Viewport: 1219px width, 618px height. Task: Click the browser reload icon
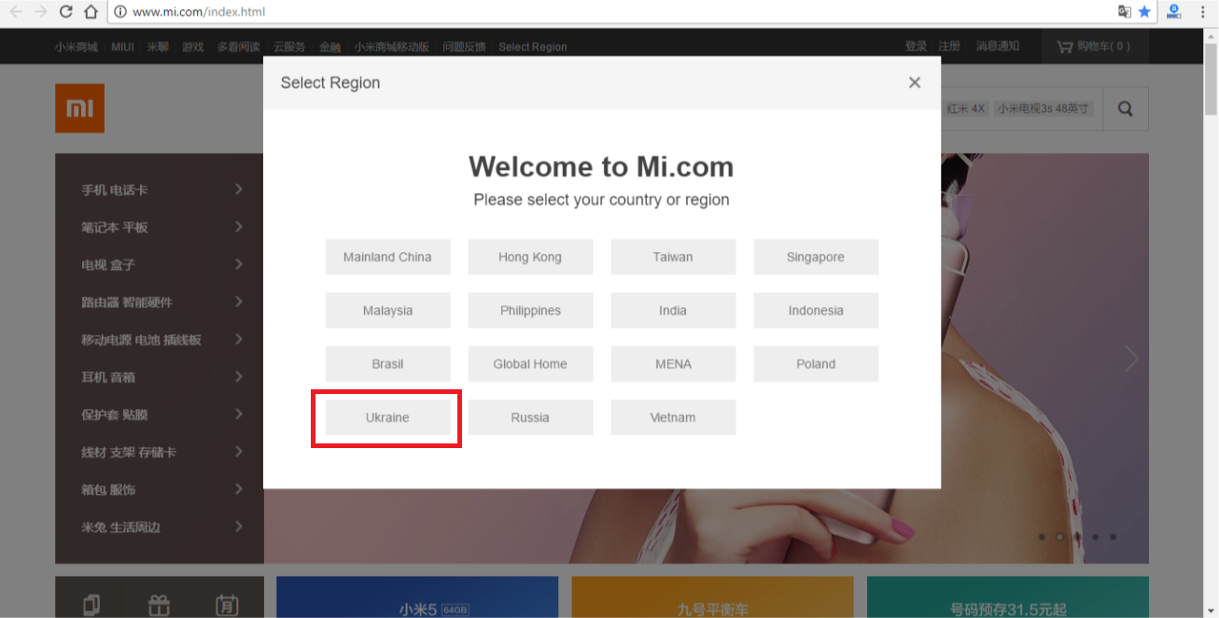[65, 12]
